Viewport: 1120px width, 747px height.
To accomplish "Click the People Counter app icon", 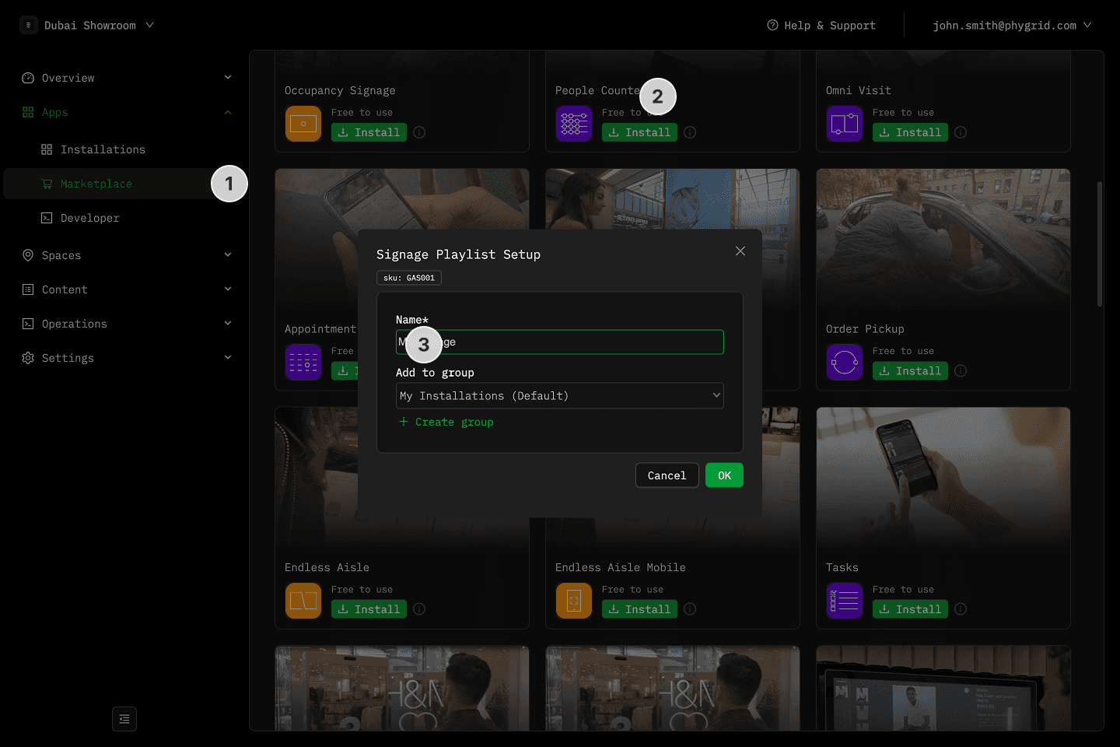I will coord(574,124).
